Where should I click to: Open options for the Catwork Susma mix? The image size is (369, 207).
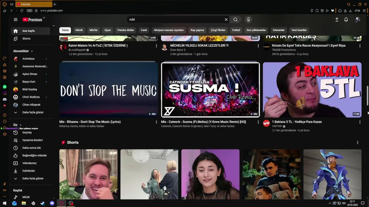258,122
